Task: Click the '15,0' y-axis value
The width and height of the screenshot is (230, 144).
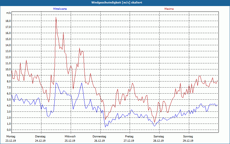Action: tap(8, 39)
